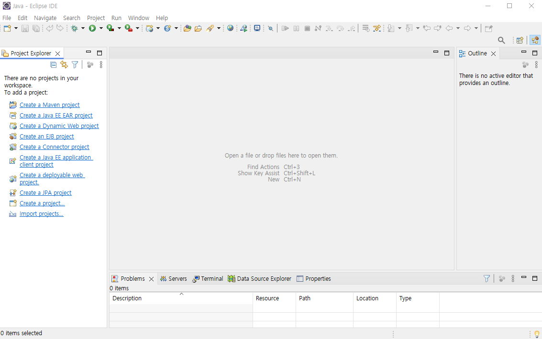Click the Coverage launch icon
The image size is (542, 339).
pyautogui.click(x=111, y=28)
